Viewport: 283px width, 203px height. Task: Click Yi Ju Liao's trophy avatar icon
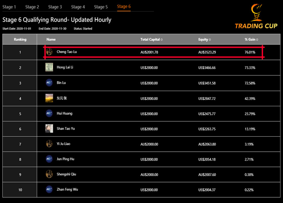point(49,144)
